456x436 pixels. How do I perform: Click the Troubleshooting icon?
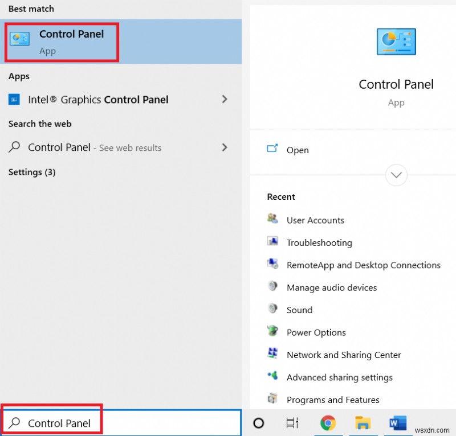[272, 241]
